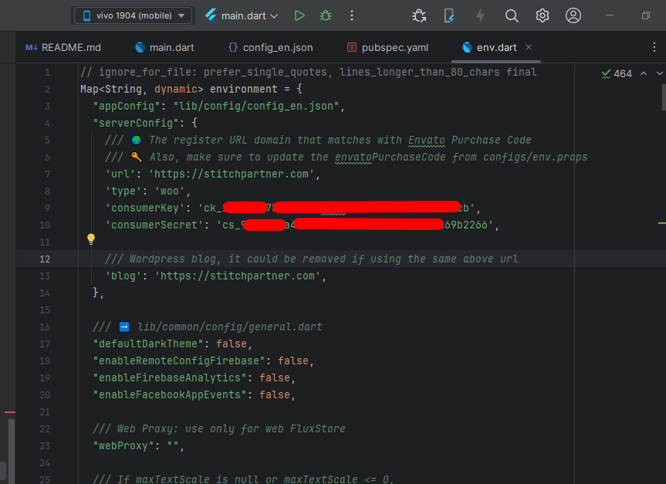Click the globe emoji on line 5
Screen dimensions: 666x484
[x=137, y=140]
